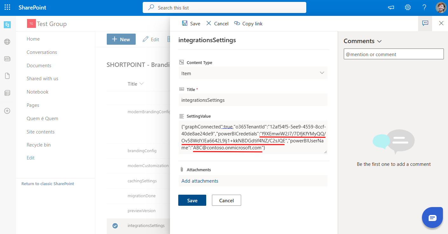Focus the Search this list box
Viewport: 448px width, 234px height.
click(x=224, y=8)
